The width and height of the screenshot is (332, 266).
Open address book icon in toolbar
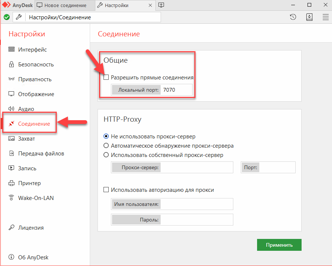309,17
